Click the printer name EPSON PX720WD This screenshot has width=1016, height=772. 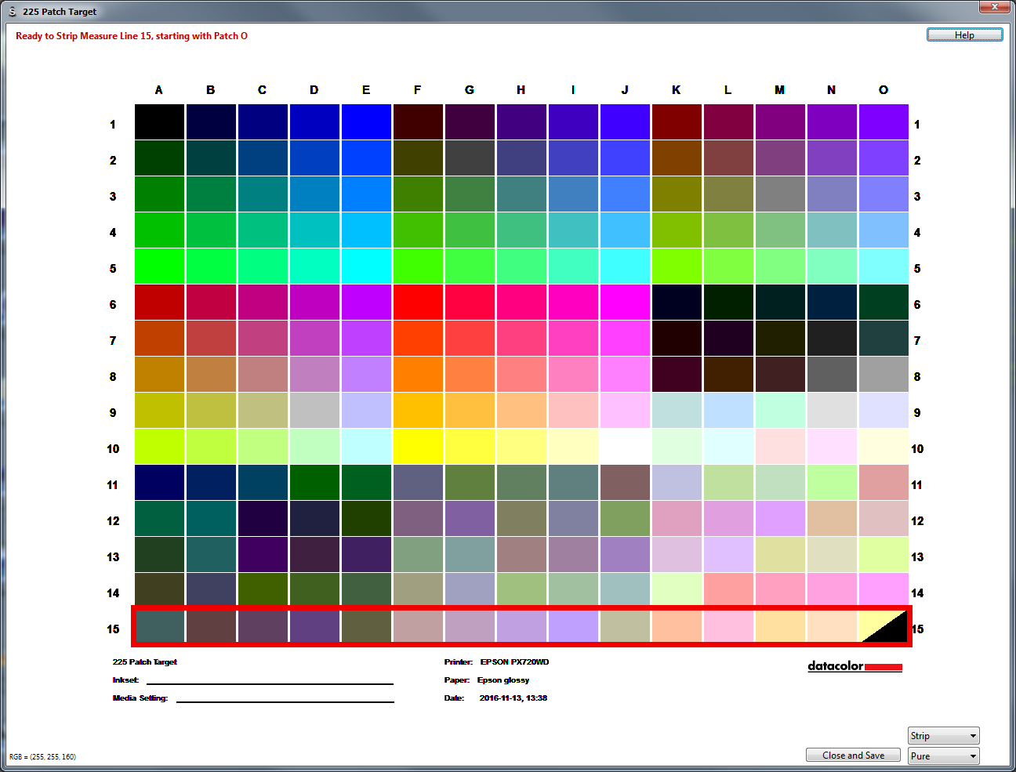click(514, 662)
